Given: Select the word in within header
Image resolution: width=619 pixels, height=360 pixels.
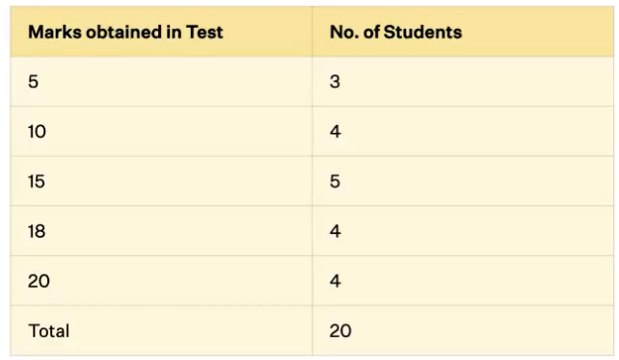Looking at the screenshot, I should (175, 32).
